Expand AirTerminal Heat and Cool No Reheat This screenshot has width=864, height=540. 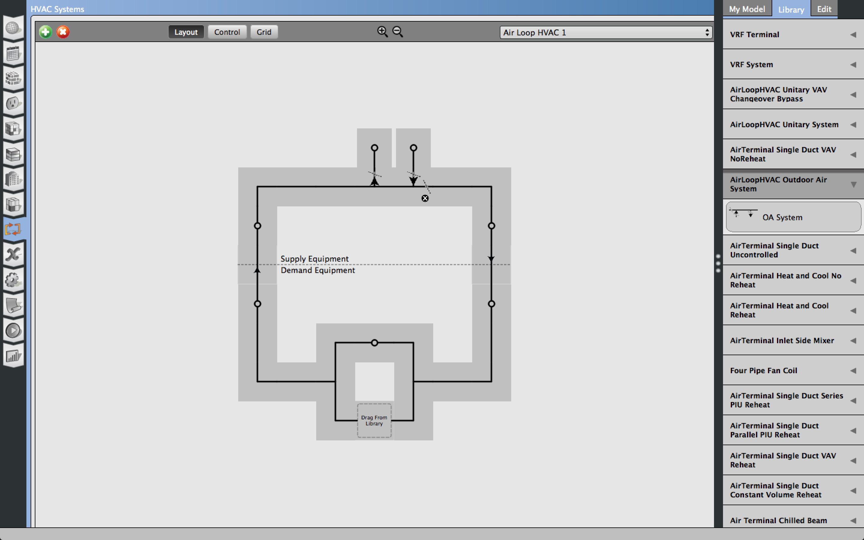793,280
